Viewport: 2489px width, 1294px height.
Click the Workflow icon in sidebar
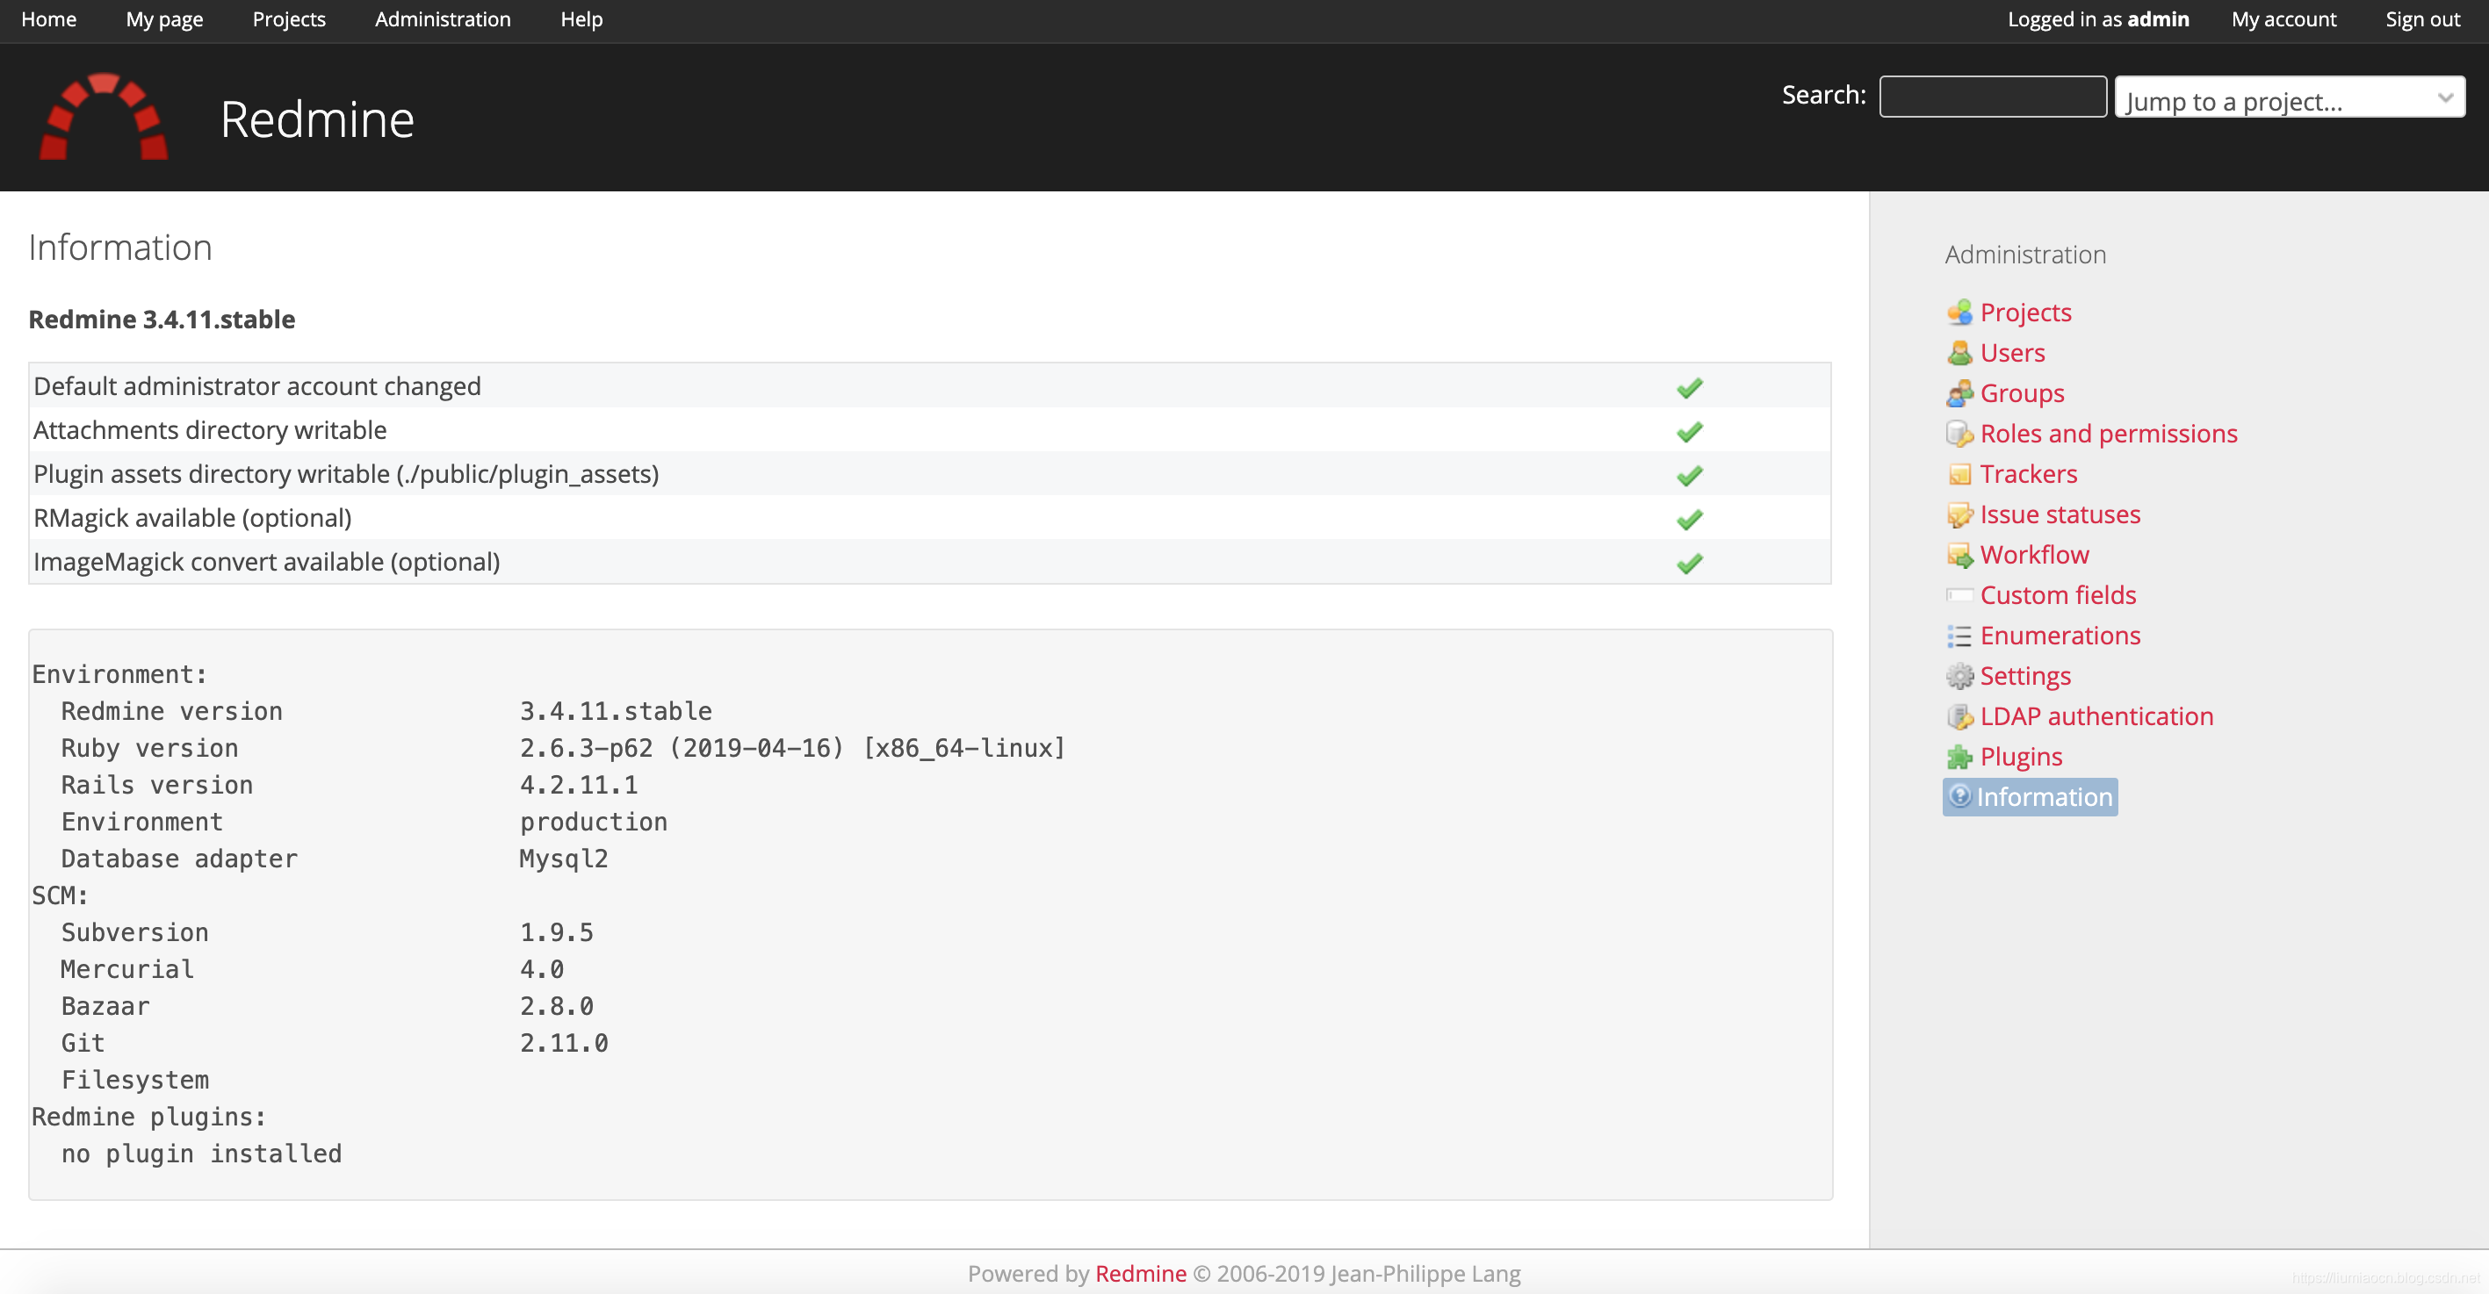coord(1959,555)
